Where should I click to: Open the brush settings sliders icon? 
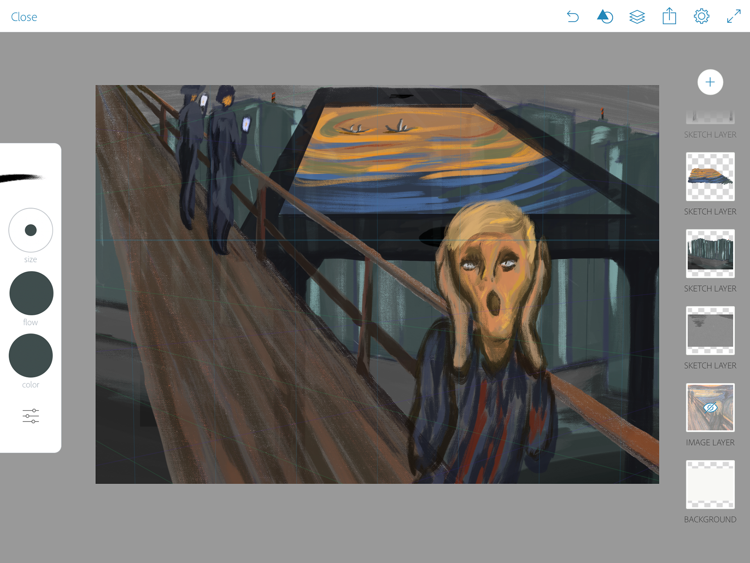click(31, 416)
